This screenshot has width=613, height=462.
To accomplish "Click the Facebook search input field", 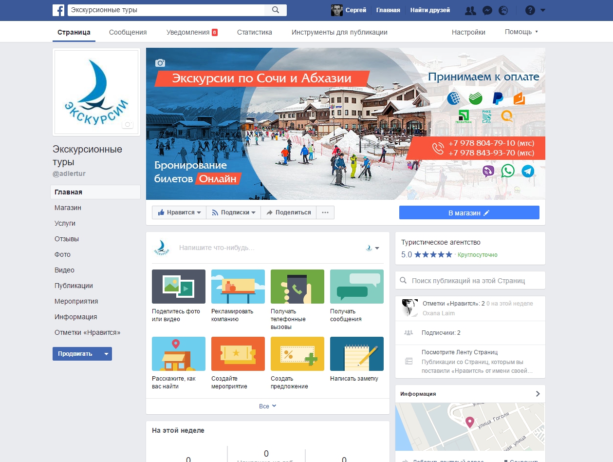I will tap(166, 10).
